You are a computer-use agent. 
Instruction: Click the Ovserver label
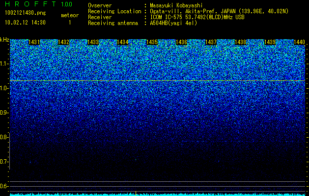[100, 5]
